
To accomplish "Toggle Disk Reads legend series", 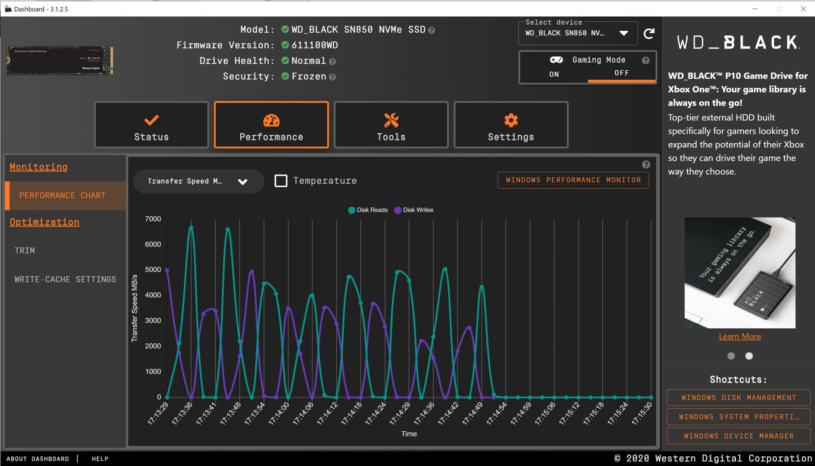I will pos(367,210).
